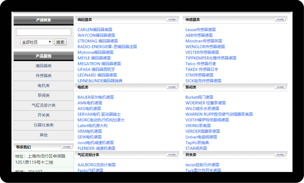Open WOERNER 柱塞泵德国 link
Image resolution: width=304 pixels, height=183 pixels.
206,103
